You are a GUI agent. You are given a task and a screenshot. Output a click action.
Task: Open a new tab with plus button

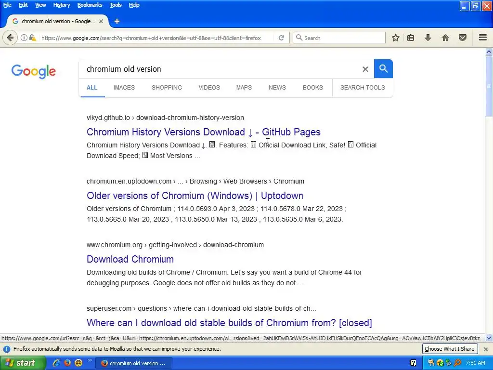[x=117, y=21]
